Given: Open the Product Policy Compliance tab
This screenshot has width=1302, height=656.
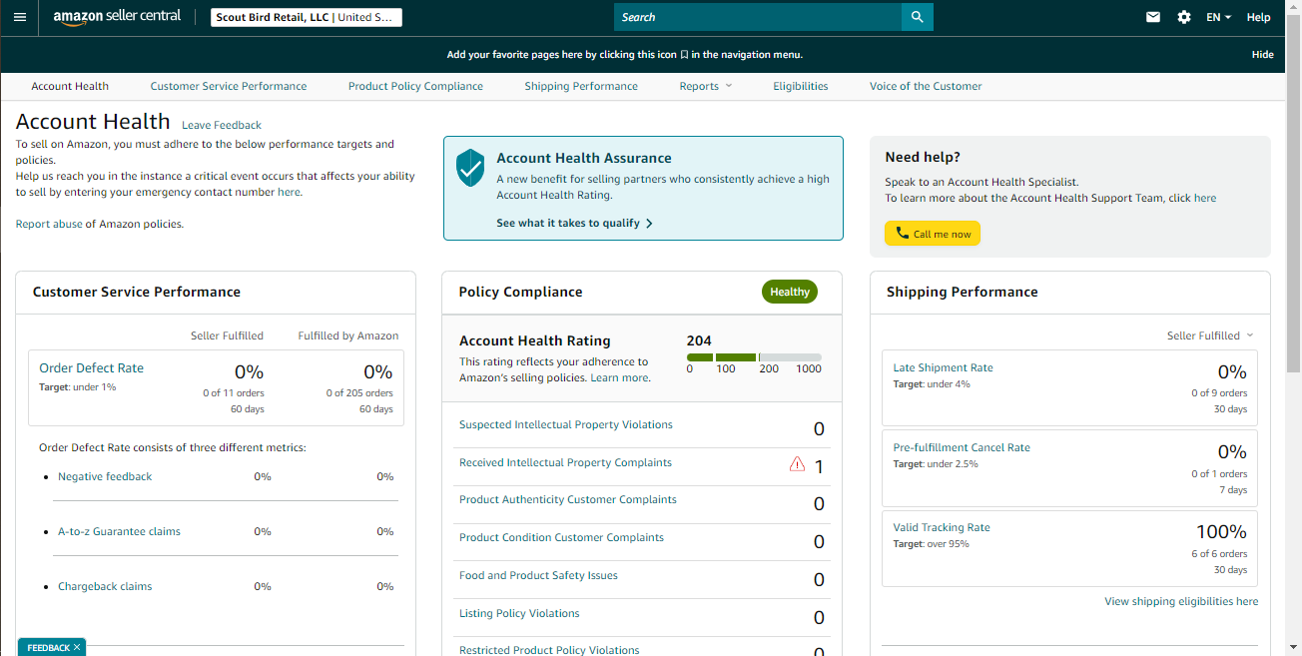Looking at the screenshot, I should tap(415, 86).
